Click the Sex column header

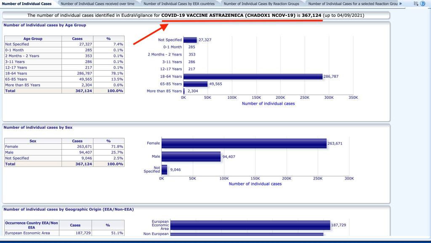pos(32,141)
